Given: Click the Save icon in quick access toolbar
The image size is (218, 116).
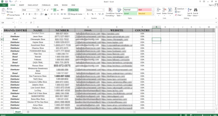Looking at the screenshot, I should pos(6,2).
